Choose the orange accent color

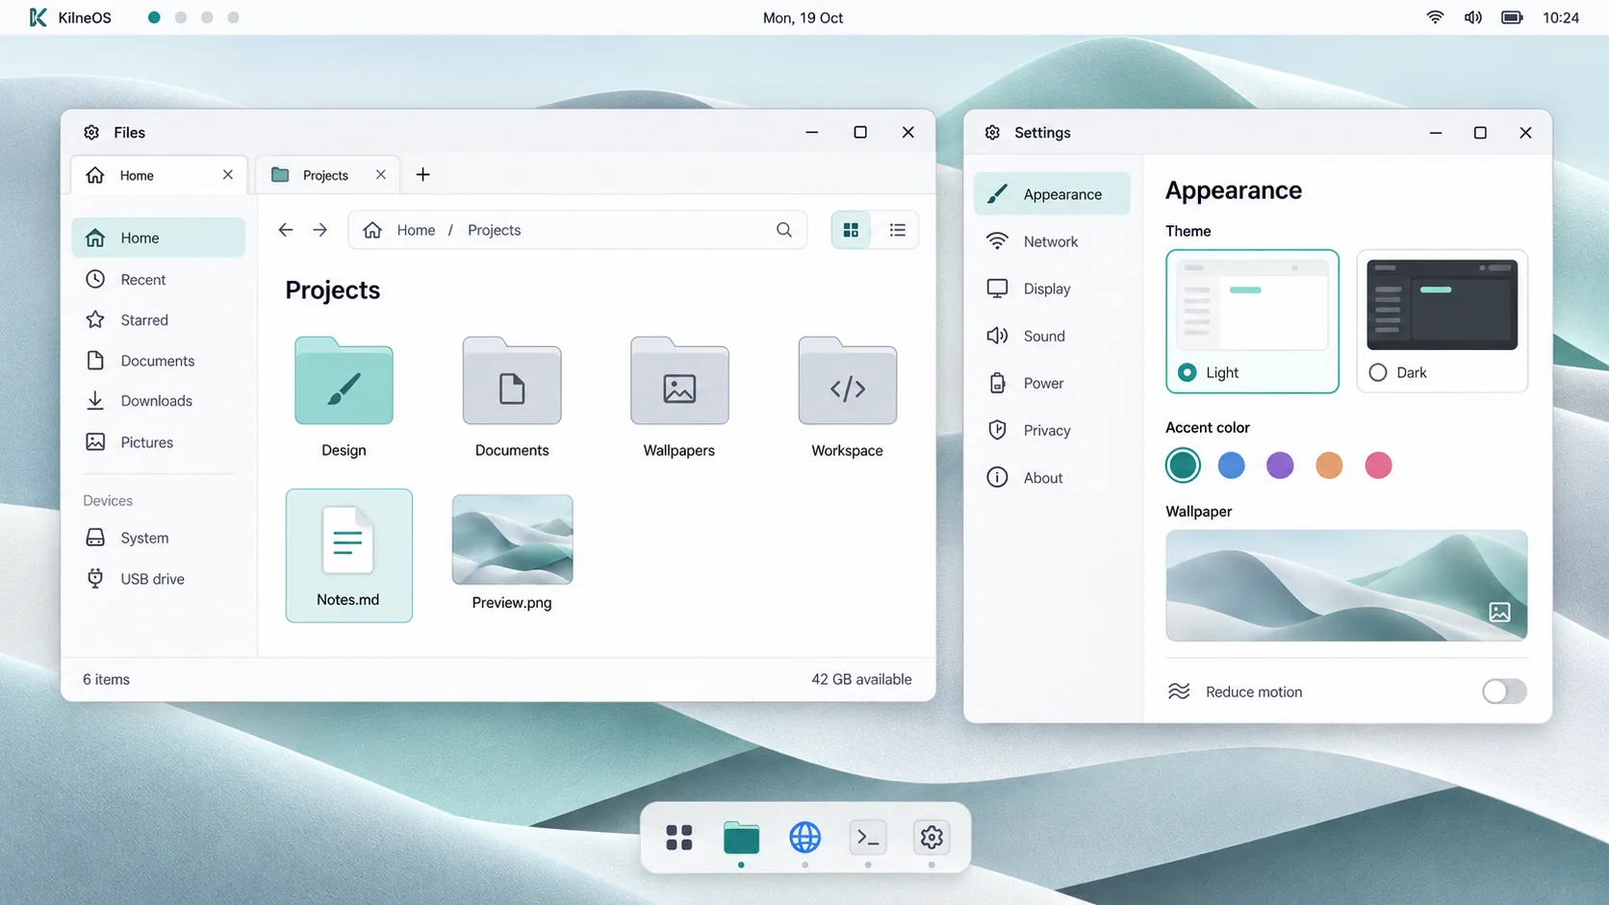1329,465
